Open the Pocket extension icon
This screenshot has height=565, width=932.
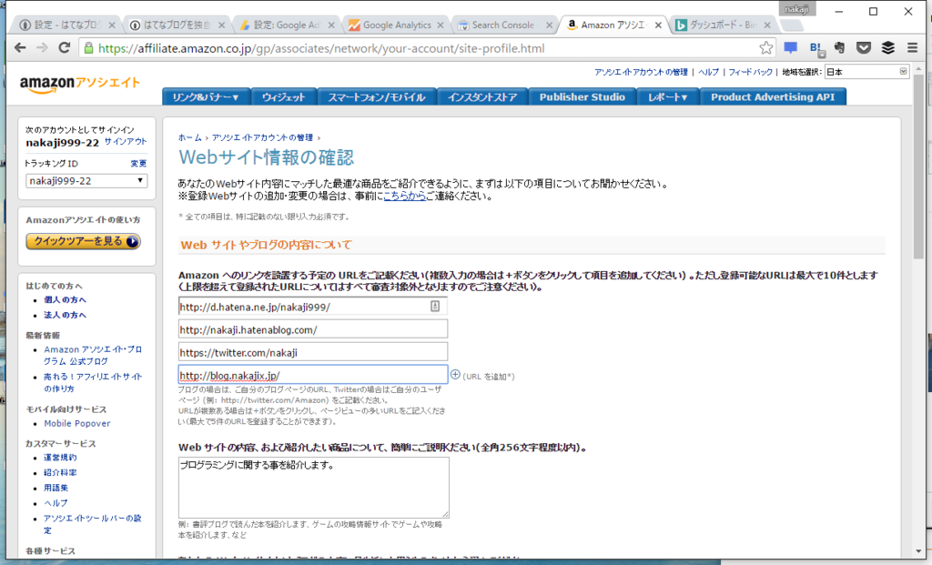click(x=864, y=48)
